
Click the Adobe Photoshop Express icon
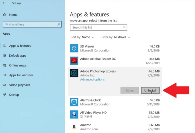pos(74,73)
